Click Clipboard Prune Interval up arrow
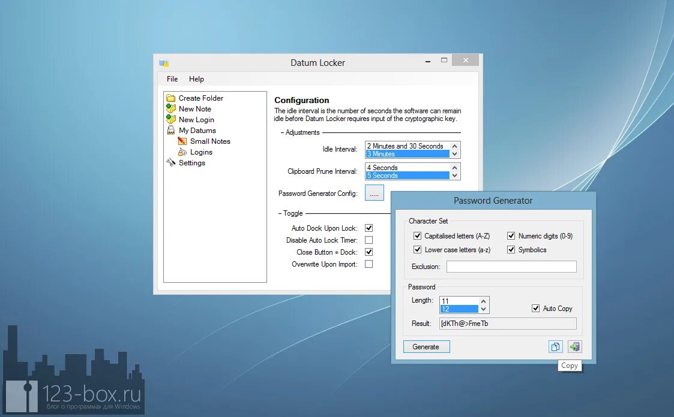Screen dimensions: 674x417 455,168
